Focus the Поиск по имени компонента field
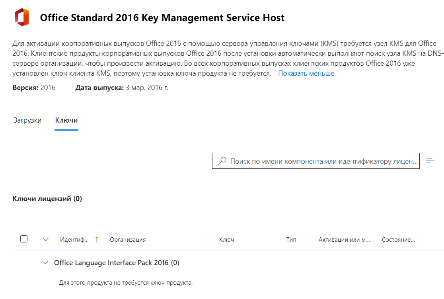This screenshot has width=444, height=299. pyautogui.click(x=323, y=161)
